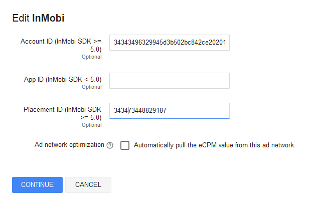Click the Ad network optimization help icon

pos(110,145)
